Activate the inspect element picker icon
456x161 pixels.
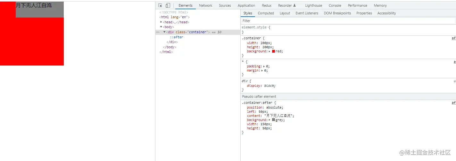pyautogui.click(x=160, y=5)
